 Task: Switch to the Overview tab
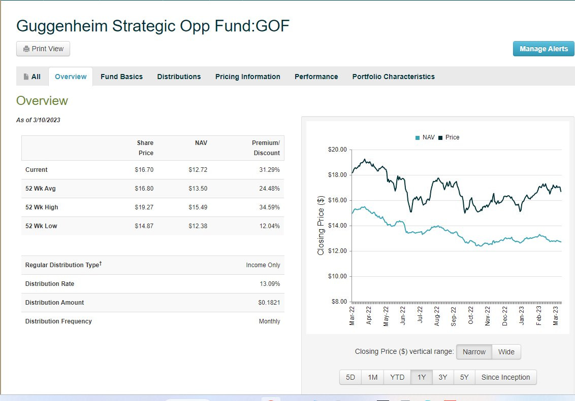tap(71, 77)
